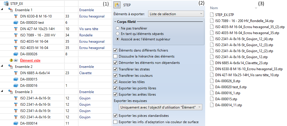Click the DA-000020 test part icon
Screen dimensions: 287x126
pos(16,23)
